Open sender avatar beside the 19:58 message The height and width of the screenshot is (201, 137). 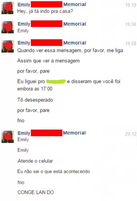coord(7,46)
